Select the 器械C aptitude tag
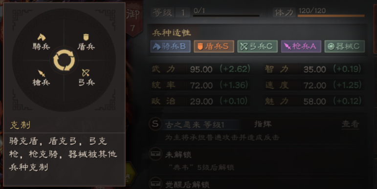Image resolution: width=377 pixels, height=189 pixels. coord(345,46)
